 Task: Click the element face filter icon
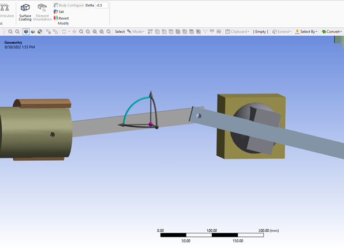point(212,32)
